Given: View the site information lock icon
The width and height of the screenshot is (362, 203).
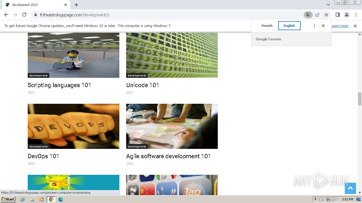Looking at the screenshot, I should pos(35,15).
